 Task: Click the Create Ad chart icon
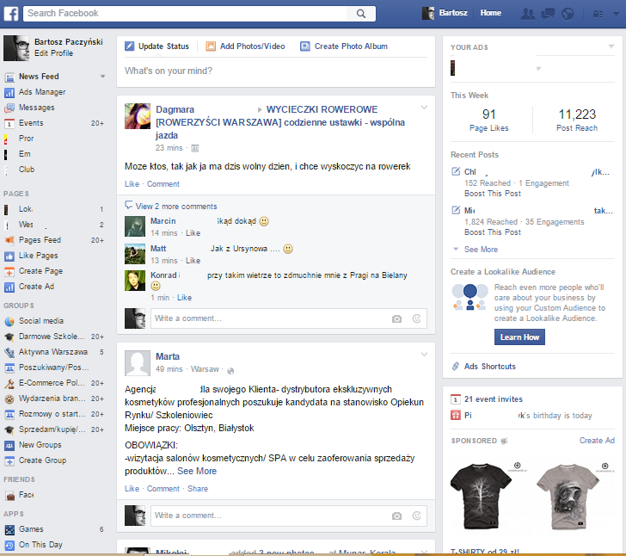coord(9,287)
